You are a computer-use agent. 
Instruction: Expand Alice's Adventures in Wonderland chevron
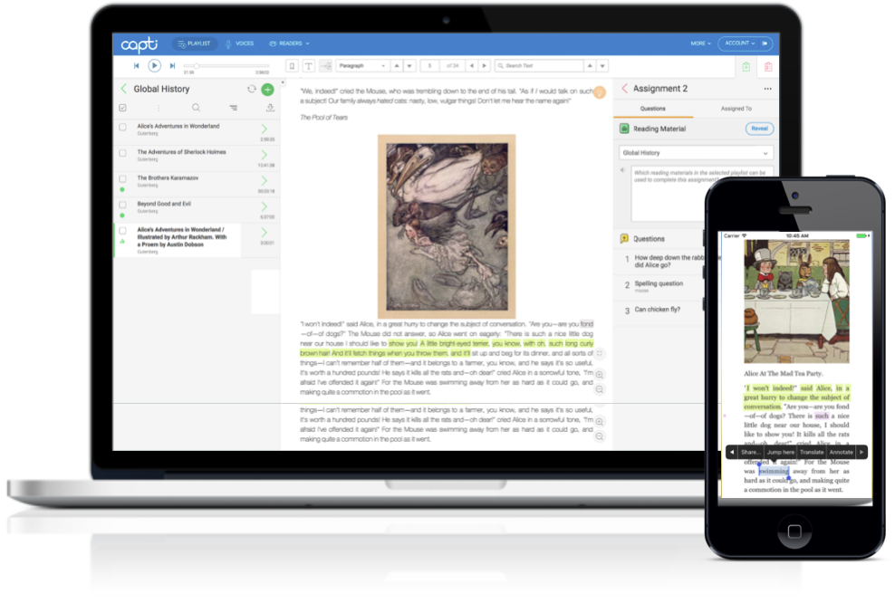pyautogui.click(x=265, y=129)
